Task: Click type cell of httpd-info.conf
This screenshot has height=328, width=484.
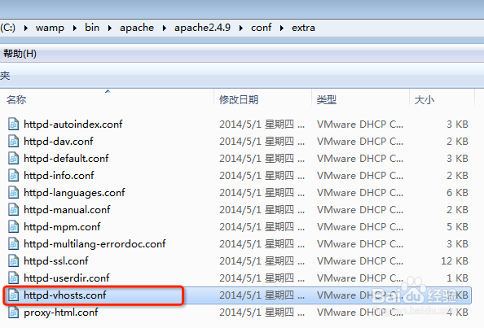Action: pos(360,176)
